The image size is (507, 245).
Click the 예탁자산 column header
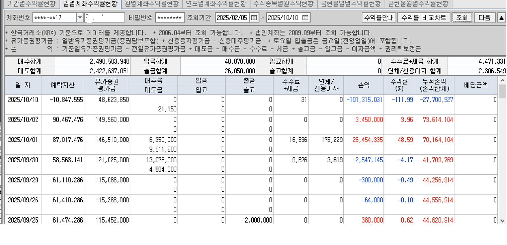(63, 85)
